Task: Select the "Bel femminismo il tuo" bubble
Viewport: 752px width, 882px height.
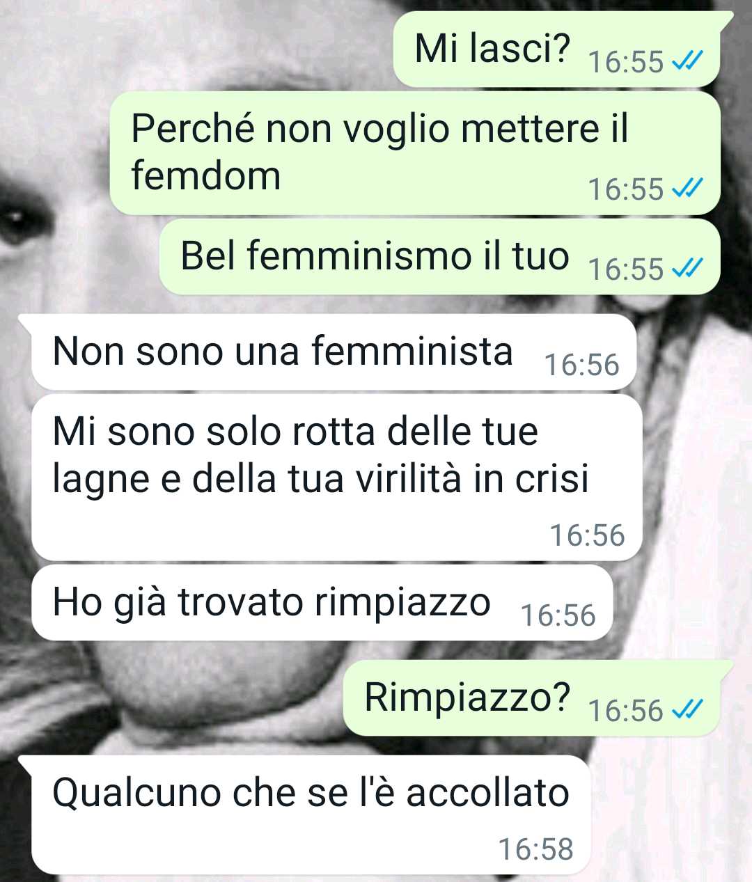Action: click(x=439, y=256)
